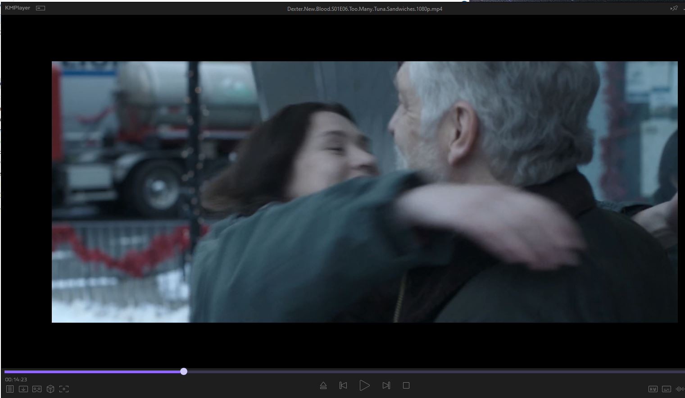Stop video playback
Viewport: 685px width, 398px height.
point(406,385)
